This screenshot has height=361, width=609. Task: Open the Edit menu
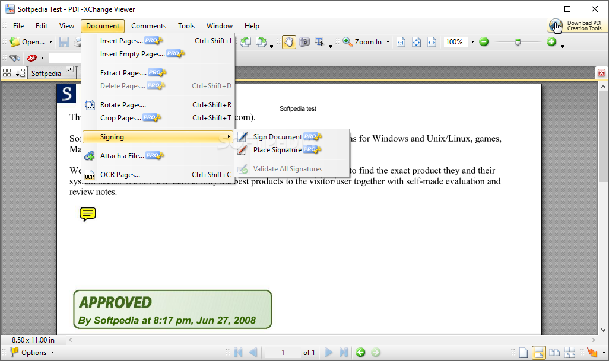[x=42, y=26]
